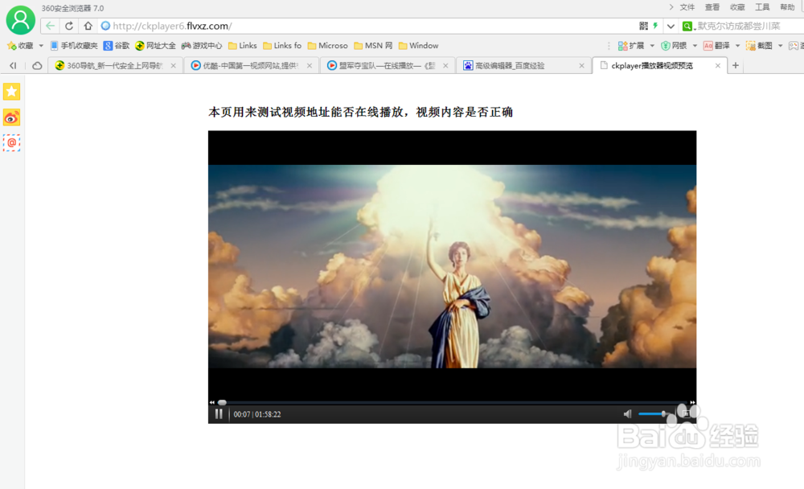Viewport: 804px width, 489px height.
Task: Open the Links fo bookmark folder
Action: click(x=282, y=46)
